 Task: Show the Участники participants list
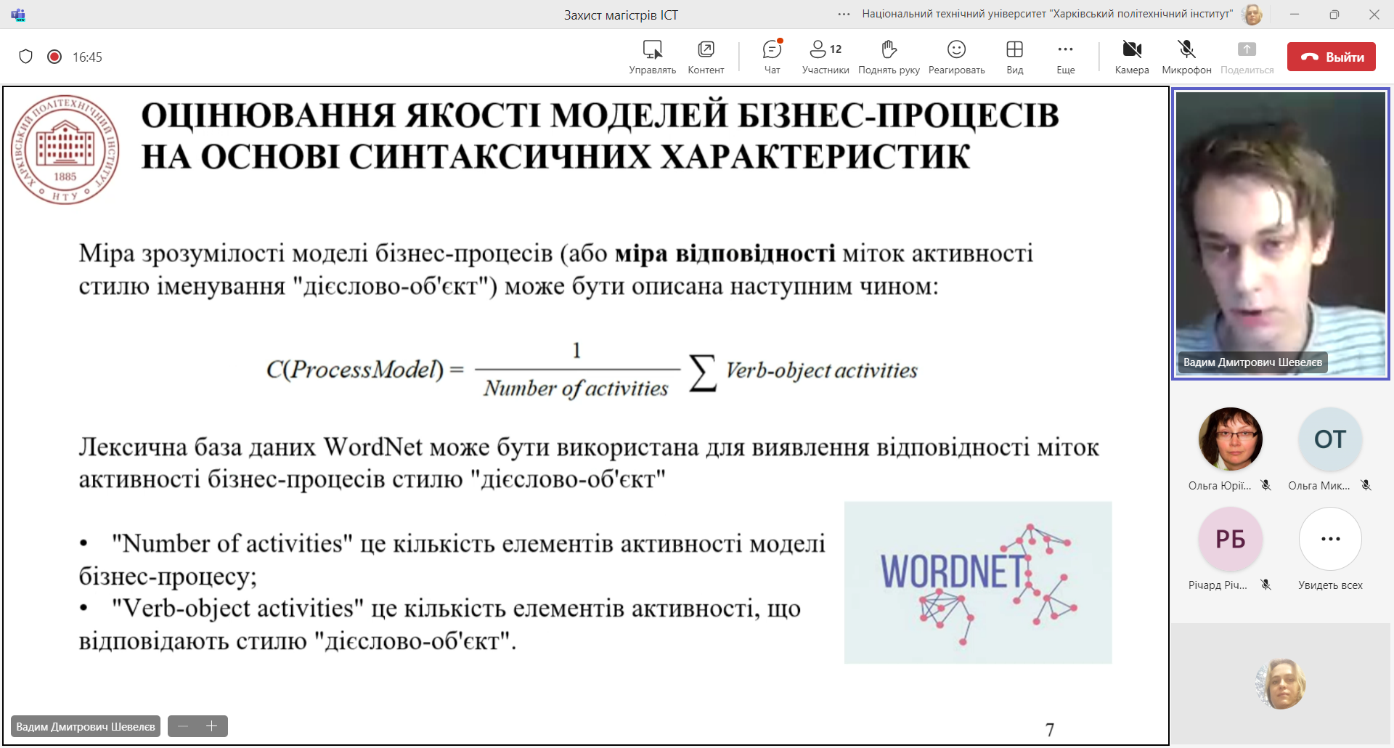[825, 57]
